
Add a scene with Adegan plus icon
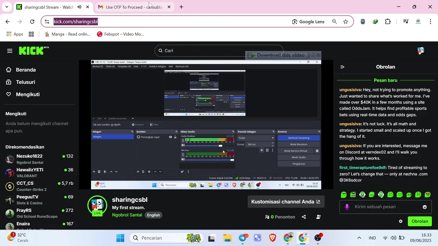tap(94, 172)
